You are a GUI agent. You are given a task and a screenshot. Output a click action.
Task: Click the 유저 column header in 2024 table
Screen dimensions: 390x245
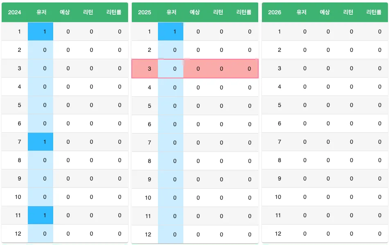(41, 12)
